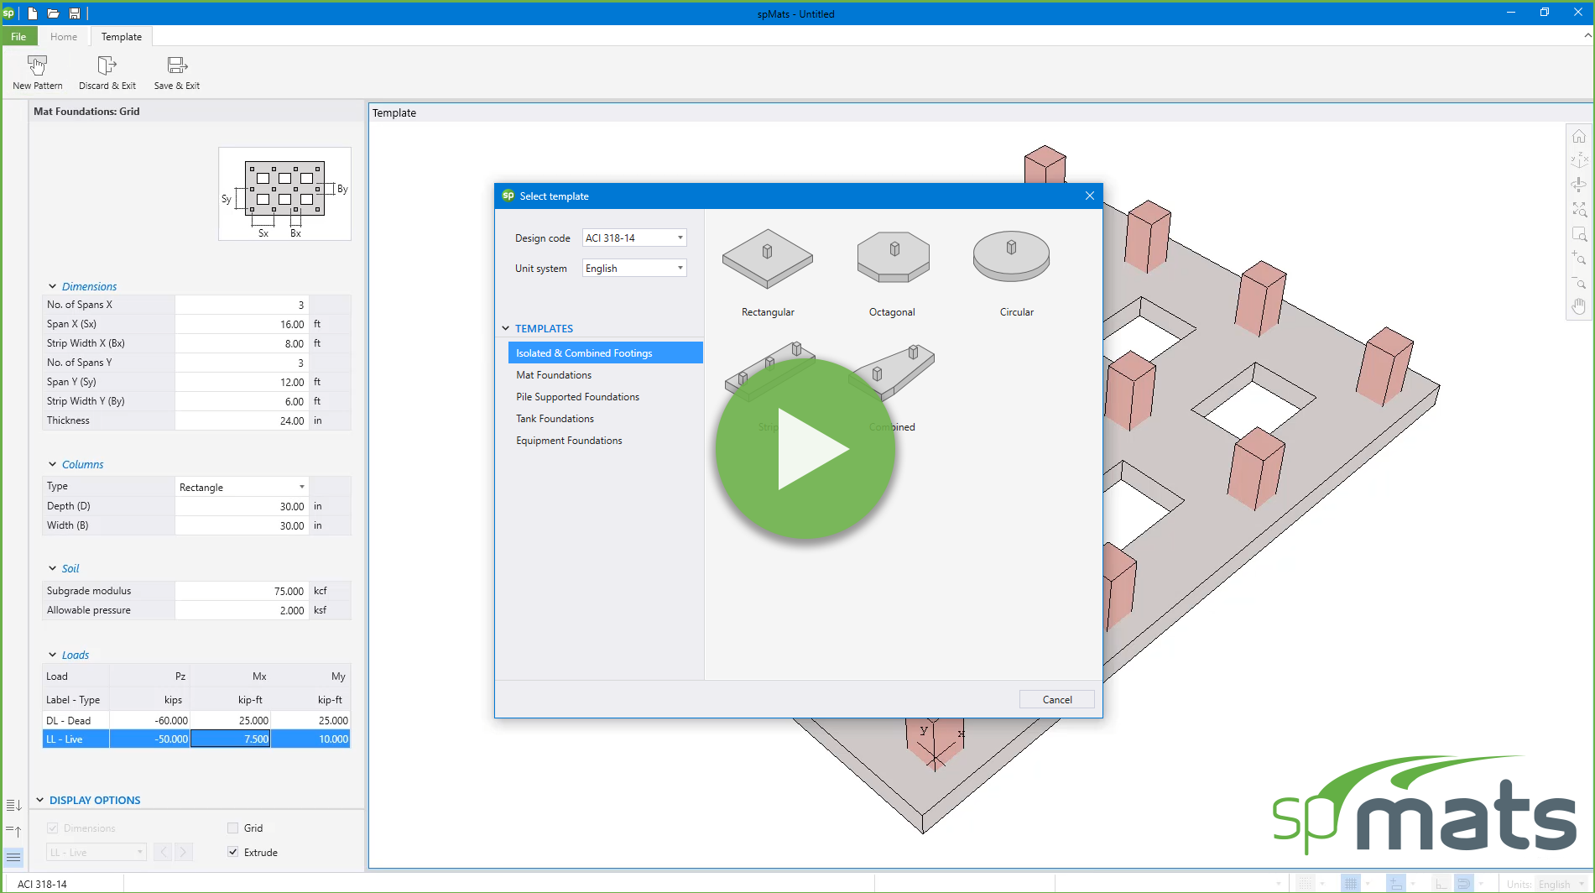Viewport: 1595px width, 893px height.
Task: Select the Rectangular footing template thumbnail
Action: tap(767, 259)
